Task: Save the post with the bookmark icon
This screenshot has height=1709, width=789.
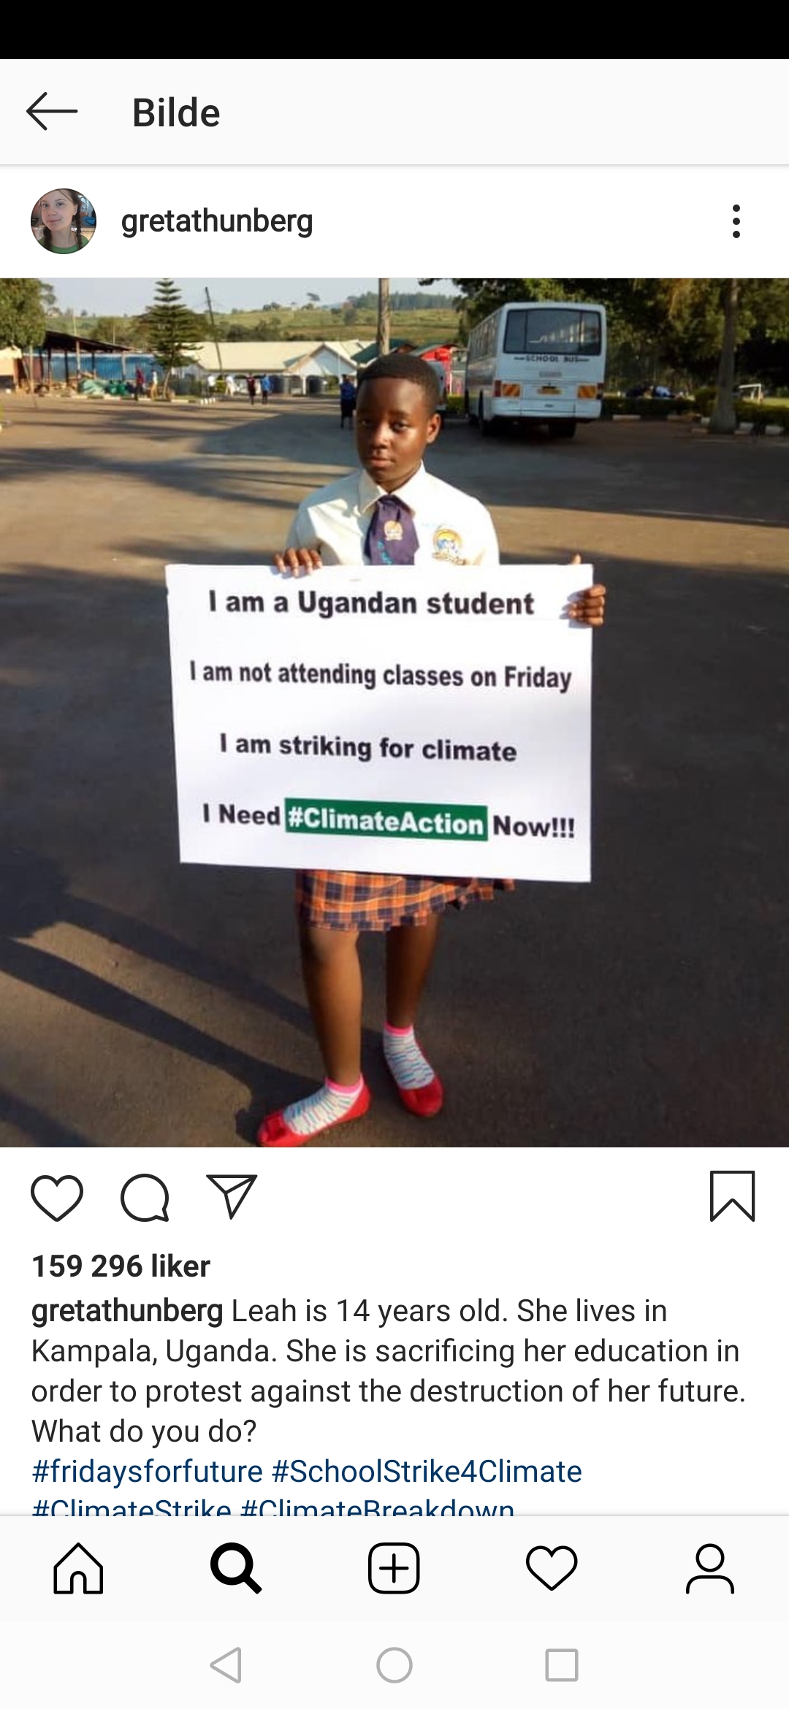Action: [732, 1196]
